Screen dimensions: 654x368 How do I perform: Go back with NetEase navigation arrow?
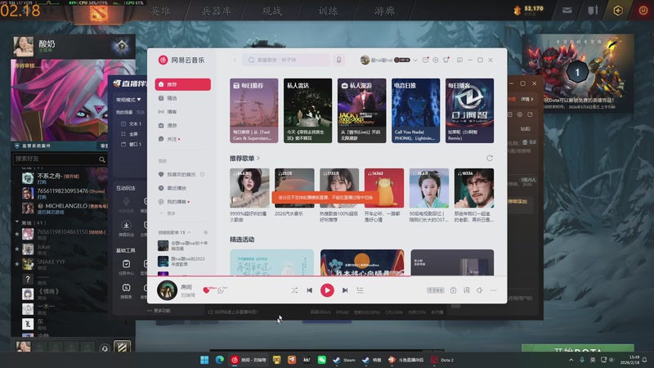tap(235, 60)
